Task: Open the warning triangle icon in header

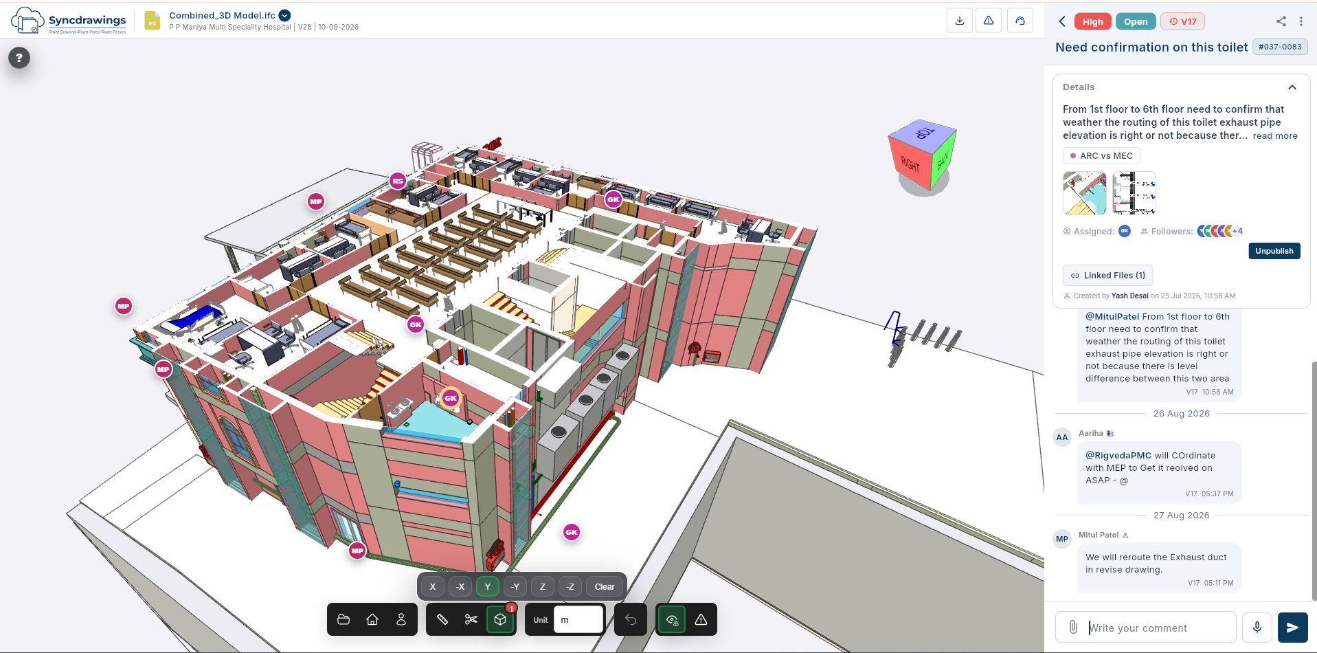Action: pos(989,21)
